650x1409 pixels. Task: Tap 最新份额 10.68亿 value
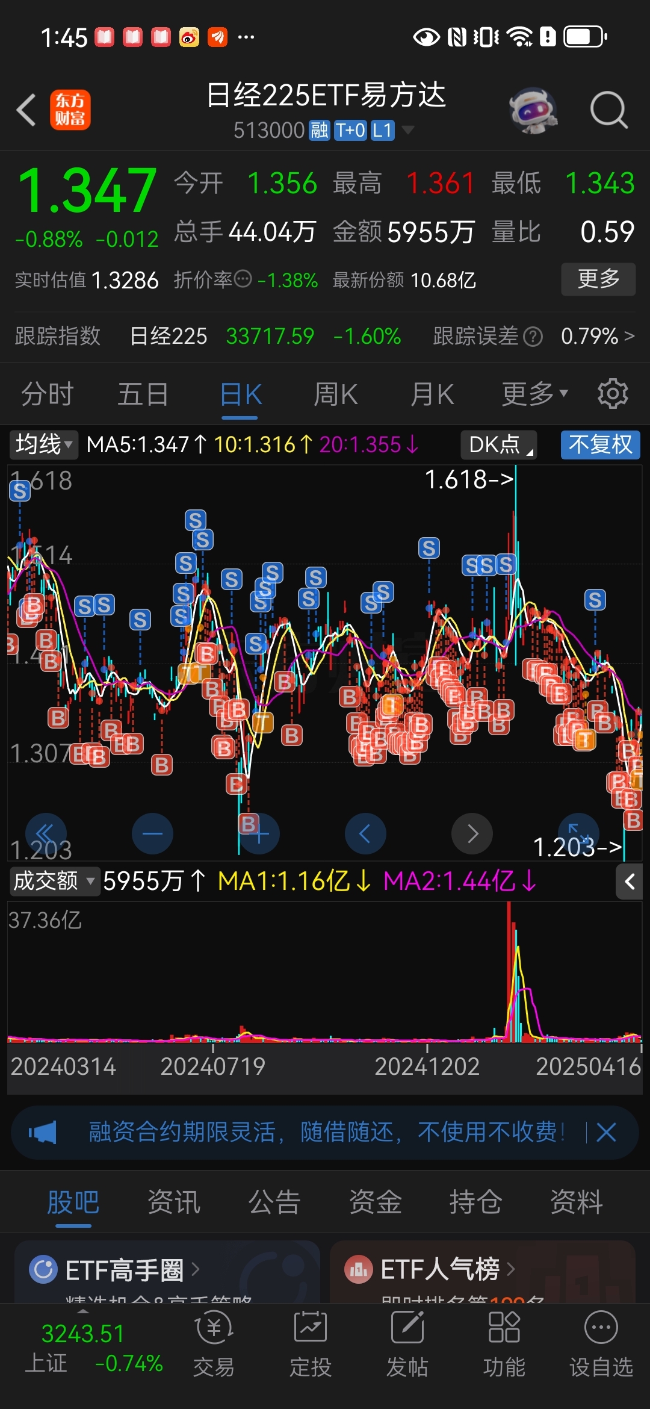click(443, 280)
